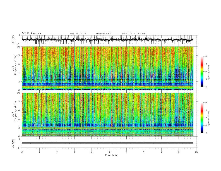Click the '-7' label on ch.1 color bar

[x=206, y=87]
